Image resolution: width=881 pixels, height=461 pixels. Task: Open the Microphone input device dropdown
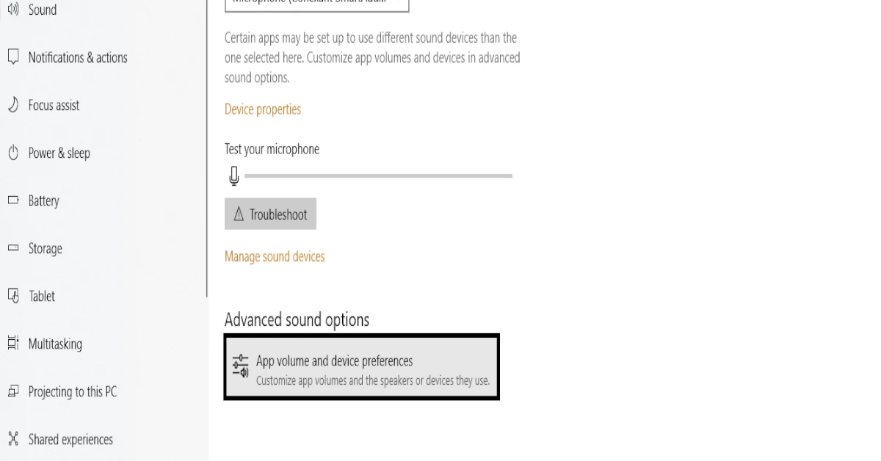pos(316,4)
